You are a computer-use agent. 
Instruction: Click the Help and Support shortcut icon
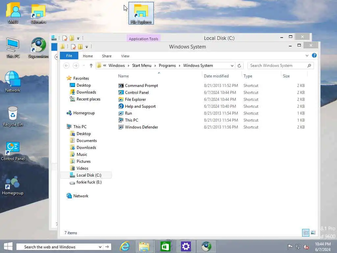tap(121, 106)
